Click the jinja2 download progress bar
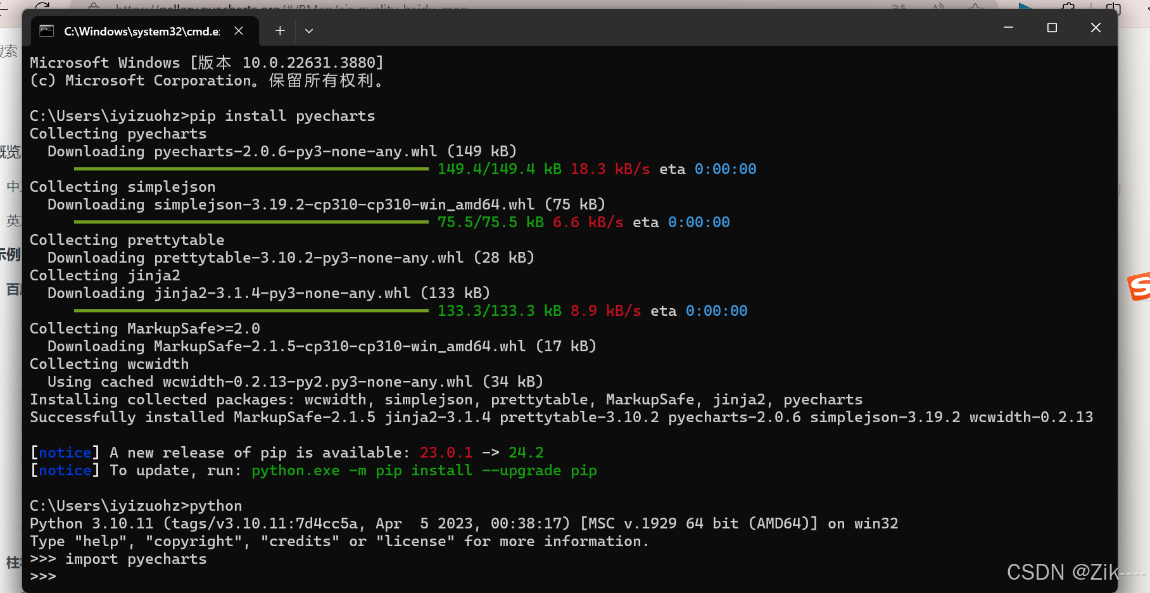The width and height of the screenshot is (1150, 593). (251, 311)
